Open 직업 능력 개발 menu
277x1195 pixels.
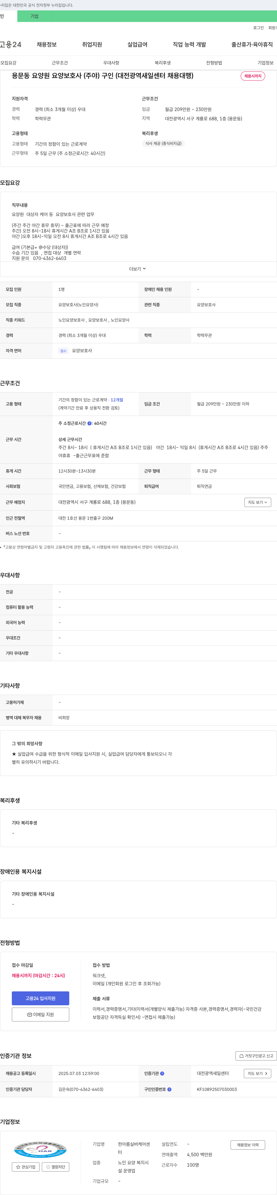190,45
